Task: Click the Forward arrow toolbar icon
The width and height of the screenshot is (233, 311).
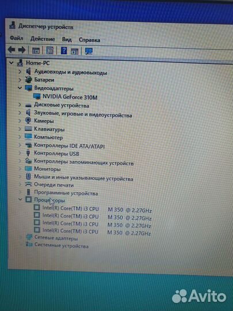Action: point(22,50)
